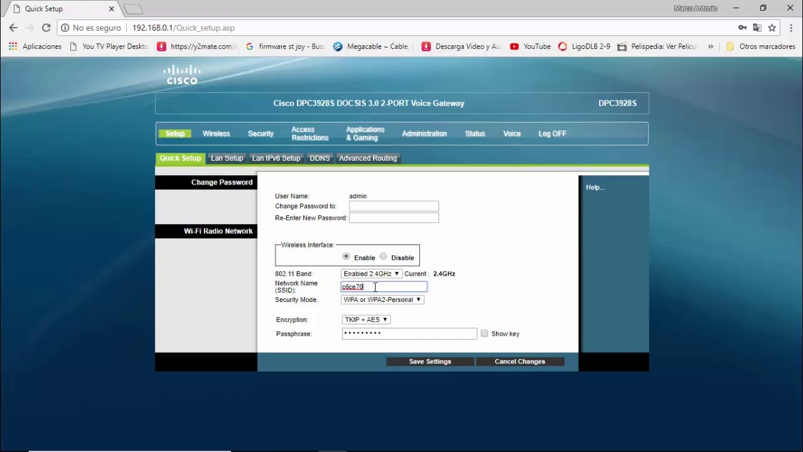Bookmark this page with star icon
803x452 pixels.
point(772,28)
